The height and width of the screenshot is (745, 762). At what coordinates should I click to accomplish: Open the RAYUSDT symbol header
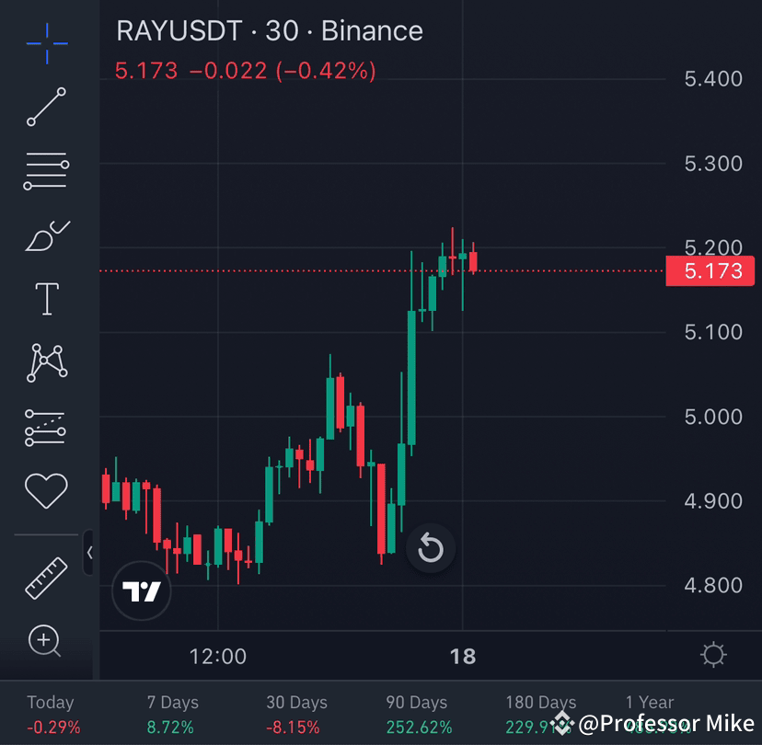[268, 30]
